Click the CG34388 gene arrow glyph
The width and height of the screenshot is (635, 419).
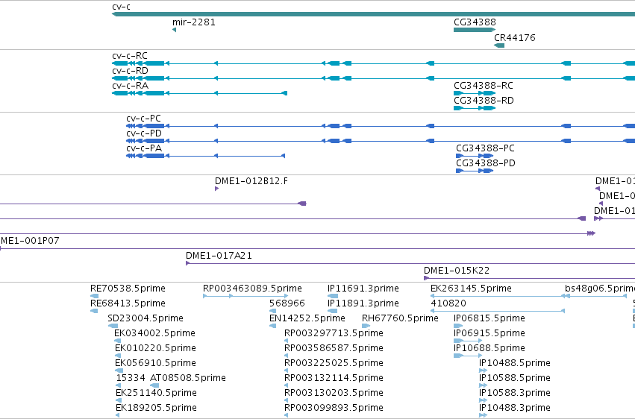tap(475, 30)
